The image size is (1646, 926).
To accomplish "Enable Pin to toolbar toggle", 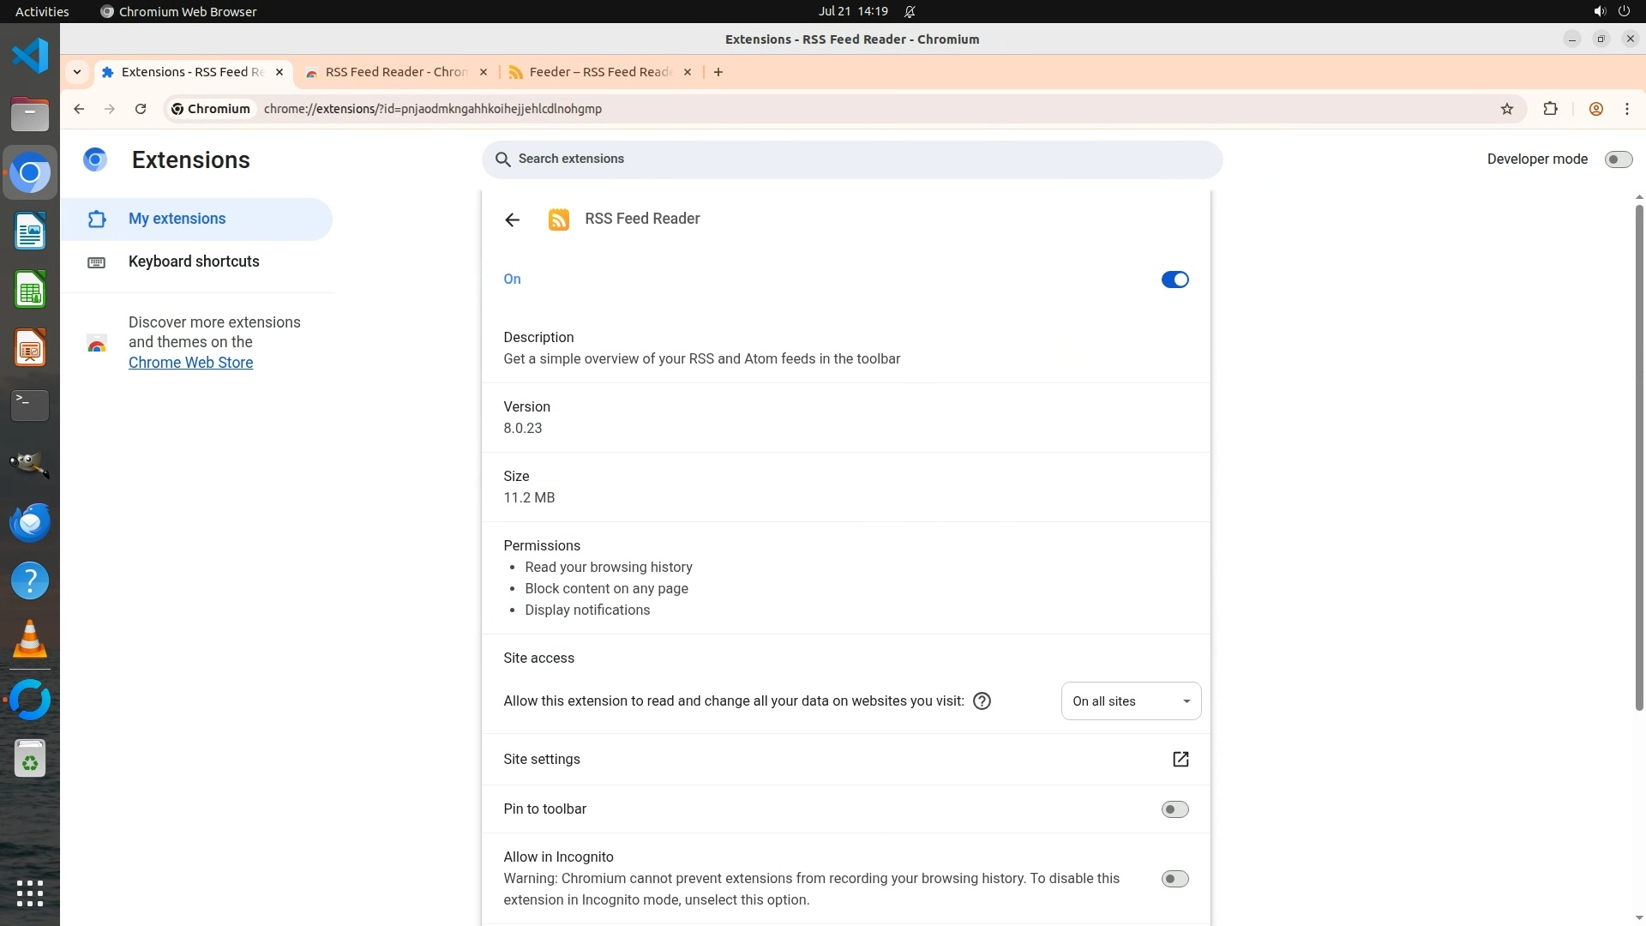I will (1174, 809).
